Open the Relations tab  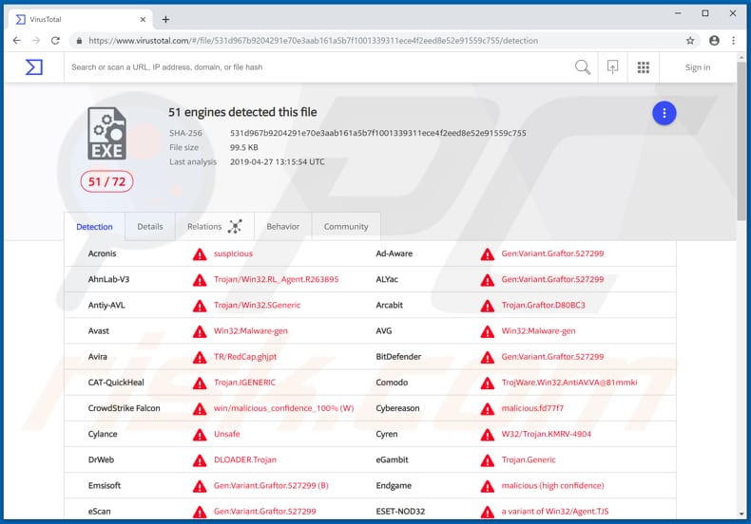point(213,227)
